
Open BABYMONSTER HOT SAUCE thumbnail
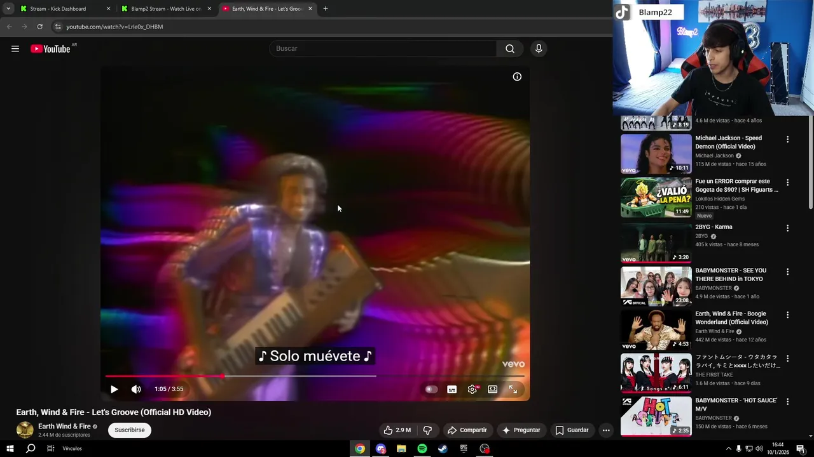(x=656, y=416)
